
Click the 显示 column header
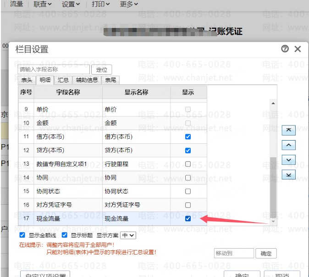[188, 92]
